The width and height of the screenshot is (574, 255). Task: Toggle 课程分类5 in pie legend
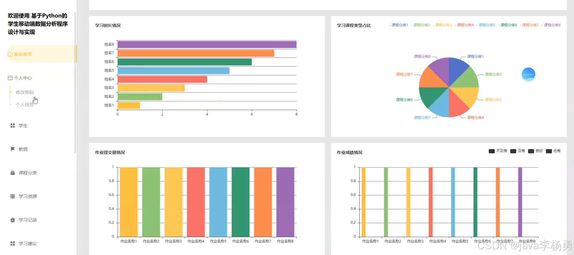pyautogui.click(x=486, y=25)
